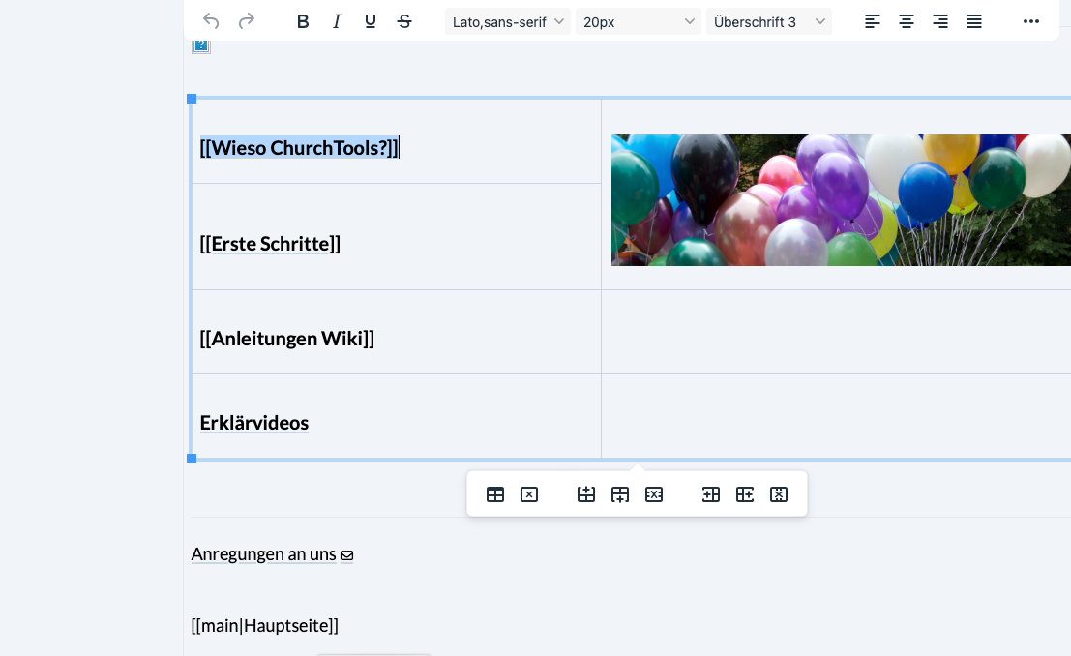
Task: Open table properties in table toolbar
Action: tap(495, 494)
